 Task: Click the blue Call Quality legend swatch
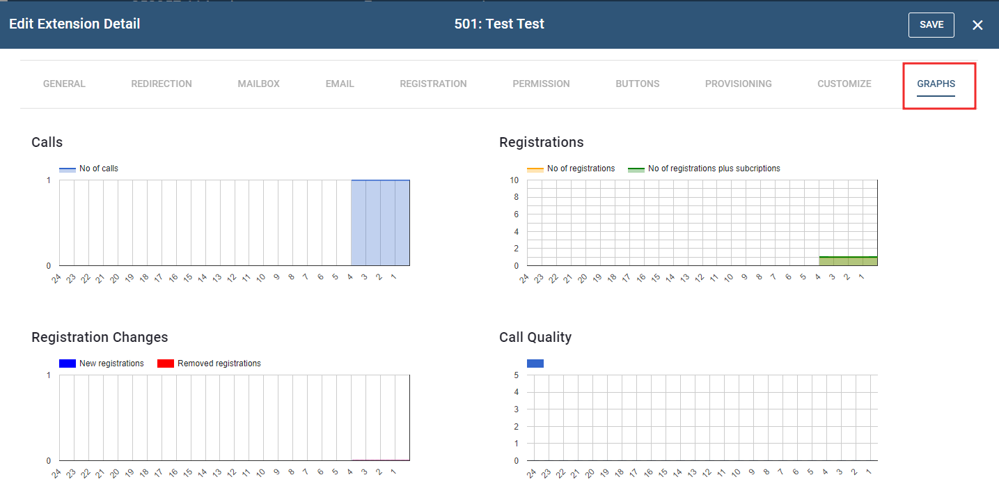[x=535, y=364]
